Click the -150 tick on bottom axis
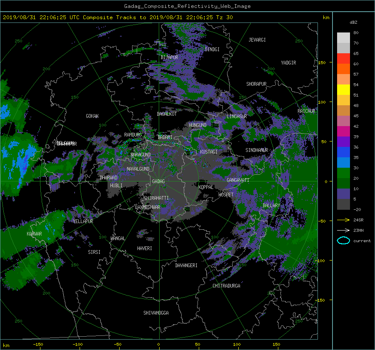The image size is (375, 350). click(38, 345)
